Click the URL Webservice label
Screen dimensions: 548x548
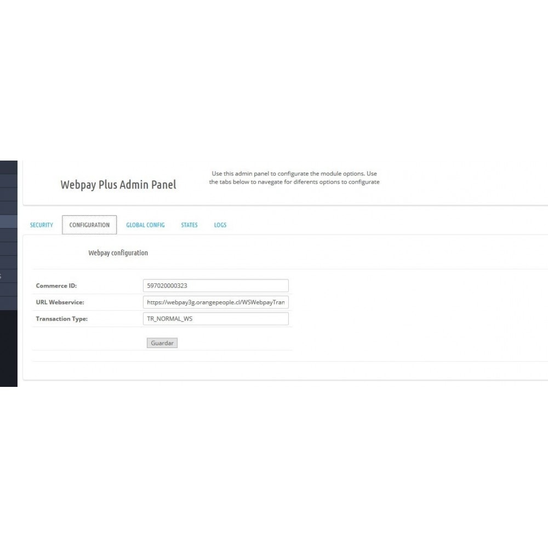pos(60,302)
